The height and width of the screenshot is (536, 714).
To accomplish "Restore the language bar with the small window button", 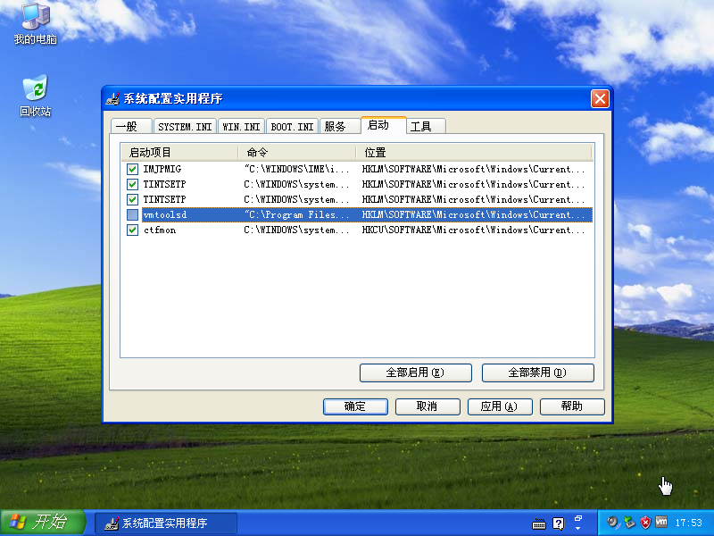I will click(578, 517).
